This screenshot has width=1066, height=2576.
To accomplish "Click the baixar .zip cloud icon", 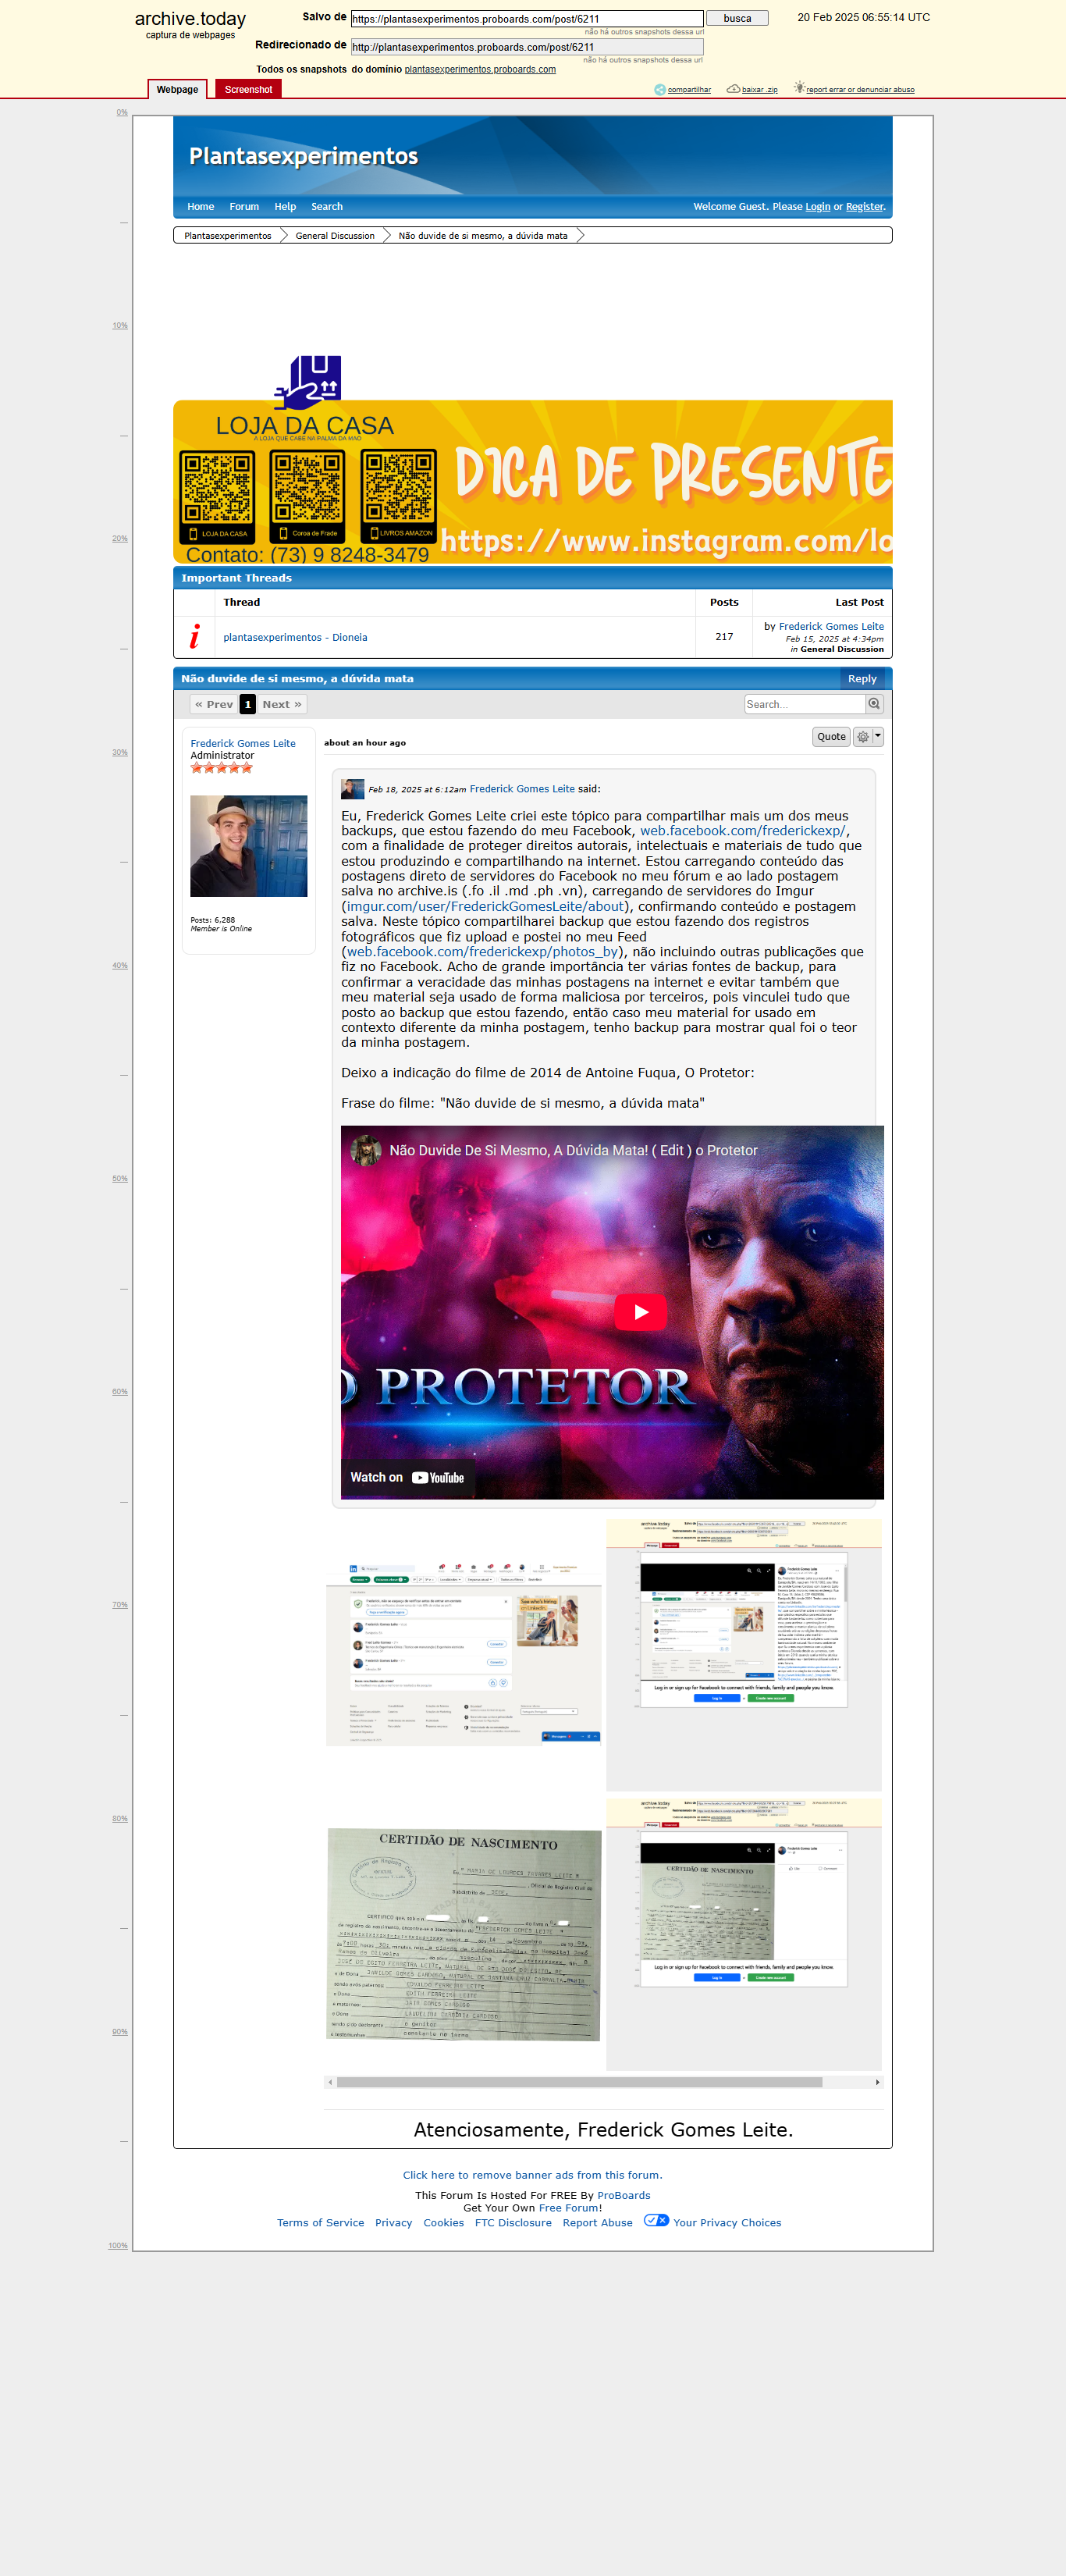I will 733,89.
